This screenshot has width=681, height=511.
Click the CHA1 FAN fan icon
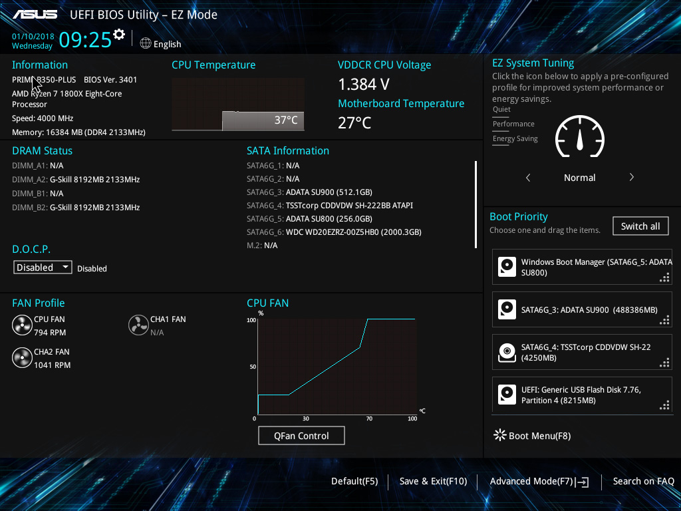(138, 325)
